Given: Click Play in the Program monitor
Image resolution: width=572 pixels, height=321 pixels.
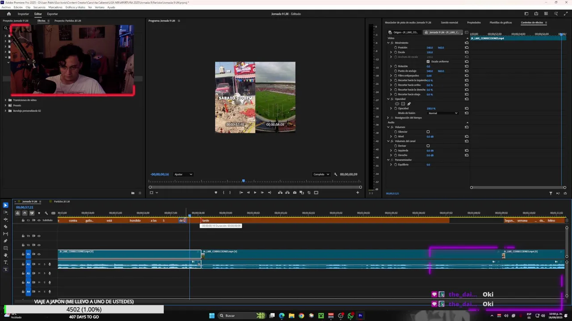Looking at the screenshot, I should [x=255, y=193].
